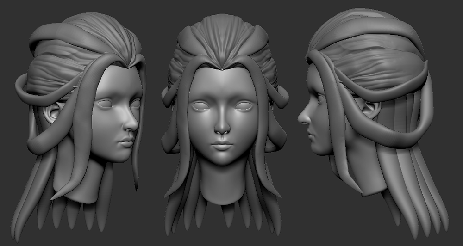Screen dimensions: 463x246
Task: Click the top hair crest of center head
Action: (222, 35)
